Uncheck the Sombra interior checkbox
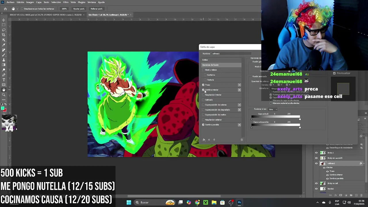 203,90
